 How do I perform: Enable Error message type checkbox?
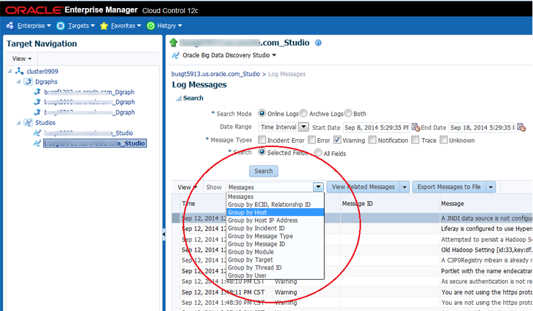coord(311,140)
